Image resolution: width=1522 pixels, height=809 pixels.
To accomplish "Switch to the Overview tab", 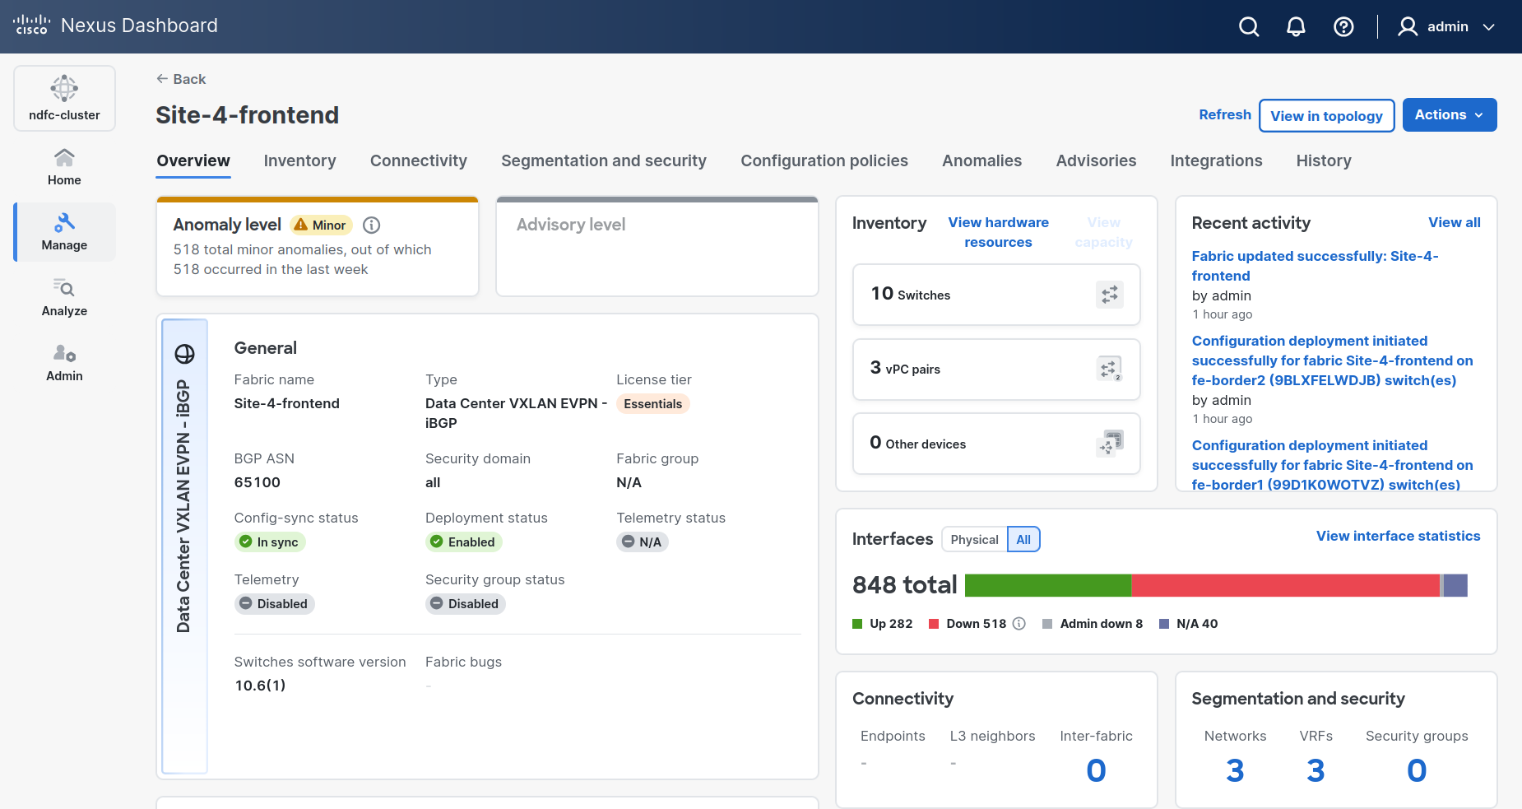I will [x=193, y=160].
